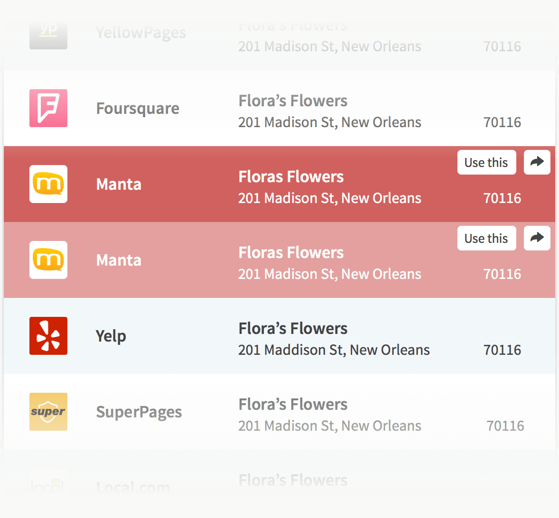Click the Foursquare logo icon
Screen dimensions: 559x518
point(48,108)
